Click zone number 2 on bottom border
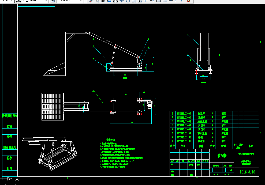Screen dimensions: 265x185 (197, 178)
